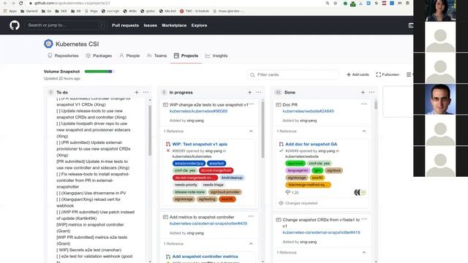Open the kubernetes/kubernetes#96089 link
This screenshot has width=468, height=263.
click(x=198, y=111)
